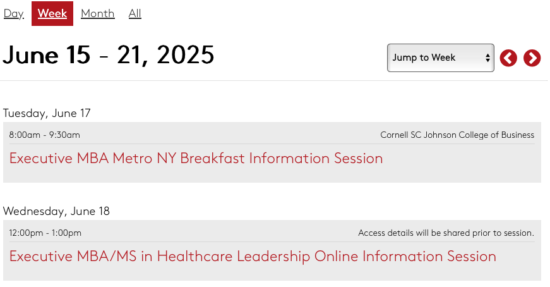Click the divider line under the week header

[x=273, y=81]
